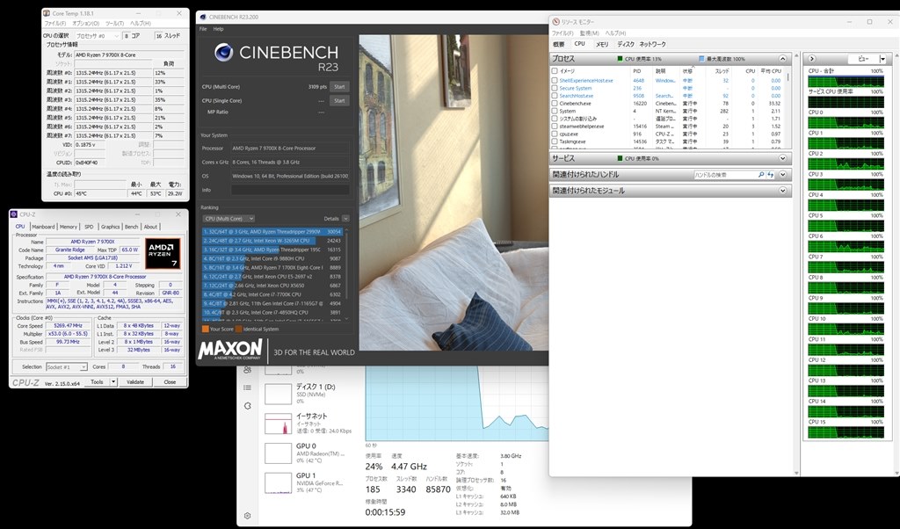Collapse the プロセス section in Resource Monitor
Viewport: 900px width, 529px height.
click(x=782, y=59)
